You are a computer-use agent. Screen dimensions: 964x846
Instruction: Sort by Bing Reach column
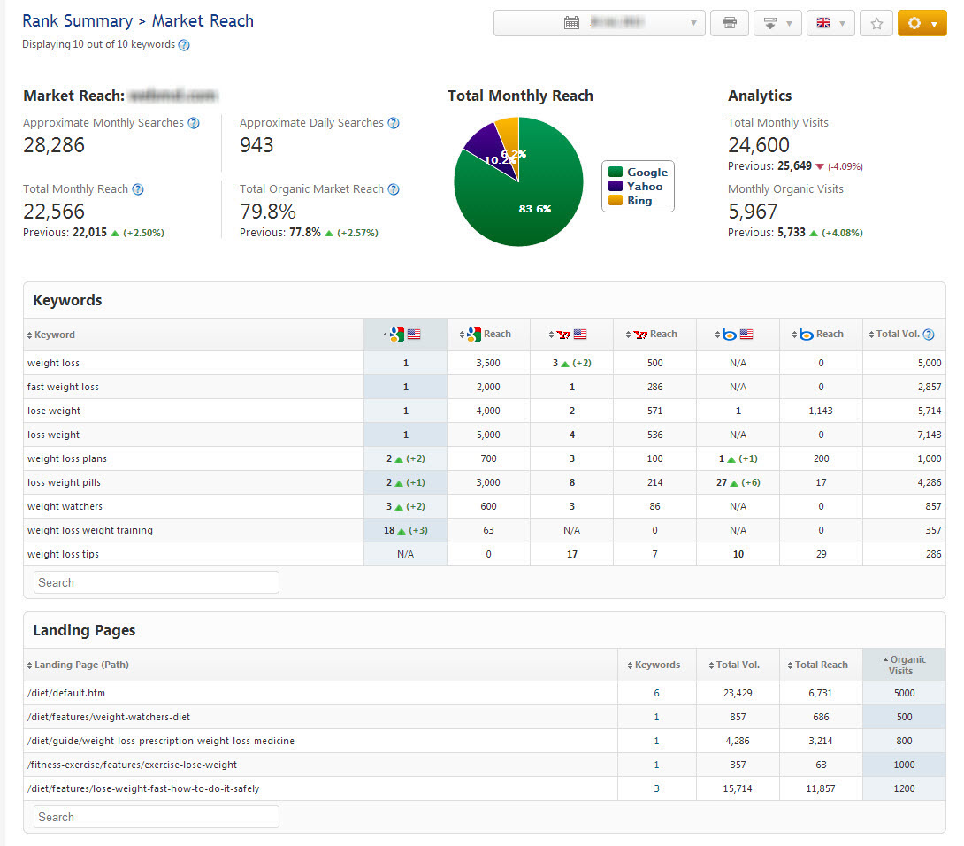(x=821, y=335)
